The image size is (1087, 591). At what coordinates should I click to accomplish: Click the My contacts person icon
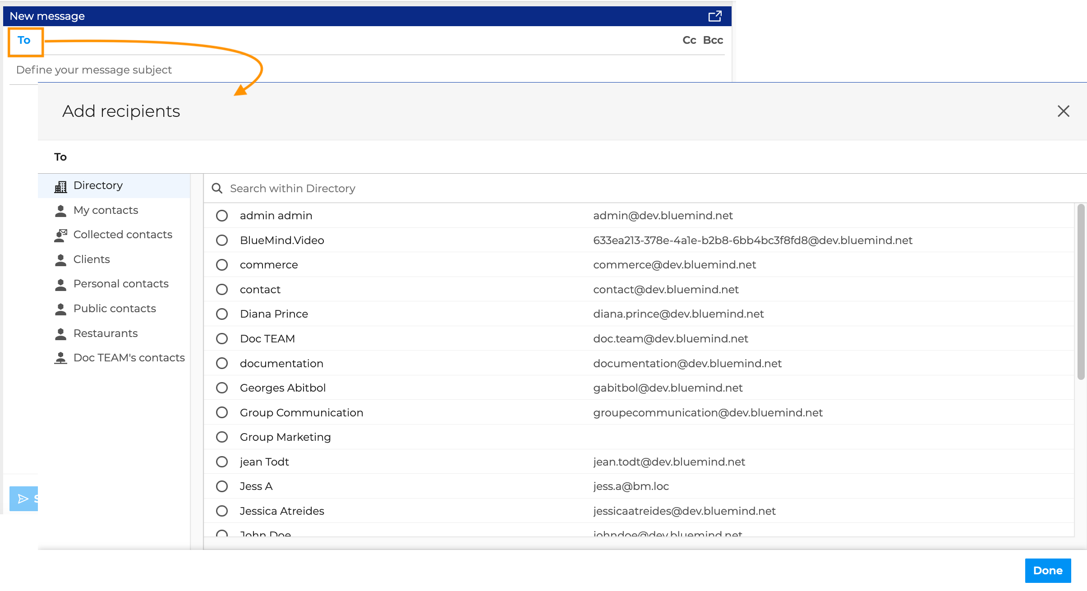click(x=60, y=211)
